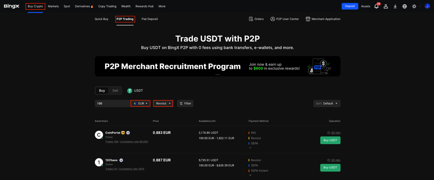The width and height of the screenshot is (434, 180).
Task: Open the language globe icon
Action: pyautogui.click(x=405, y=6)
